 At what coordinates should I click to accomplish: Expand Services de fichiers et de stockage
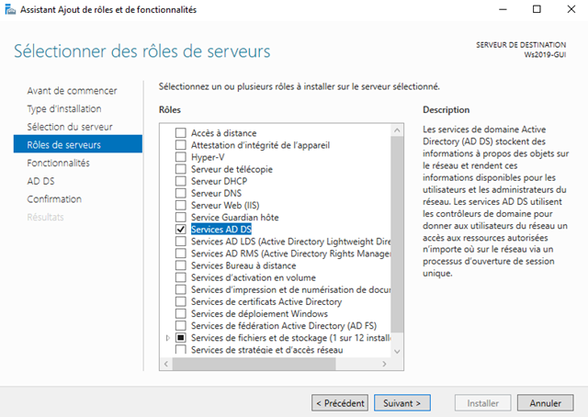coord(167,337)
